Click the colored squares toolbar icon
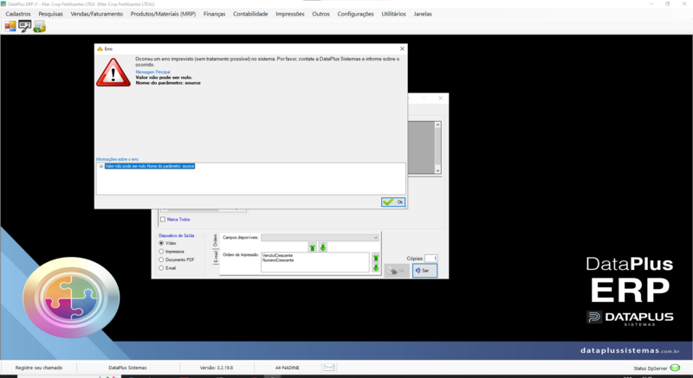693x378 pixels. 10,27
